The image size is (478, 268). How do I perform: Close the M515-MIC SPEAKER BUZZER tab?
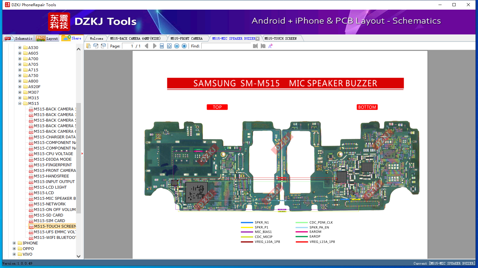[x=257, y=39]
